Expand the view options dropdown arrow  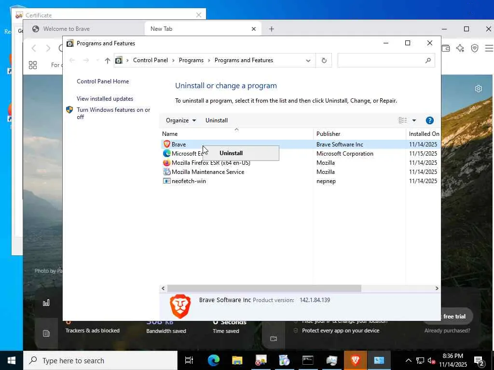pos(414,120)
